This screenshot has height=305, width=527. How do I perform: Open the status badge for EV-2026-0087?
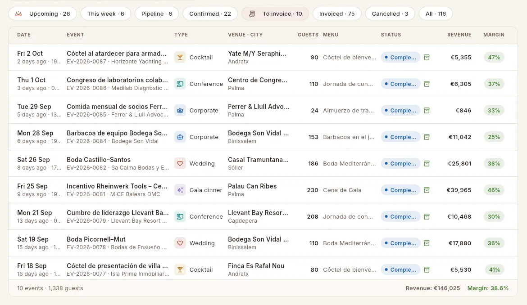point(400,58)
